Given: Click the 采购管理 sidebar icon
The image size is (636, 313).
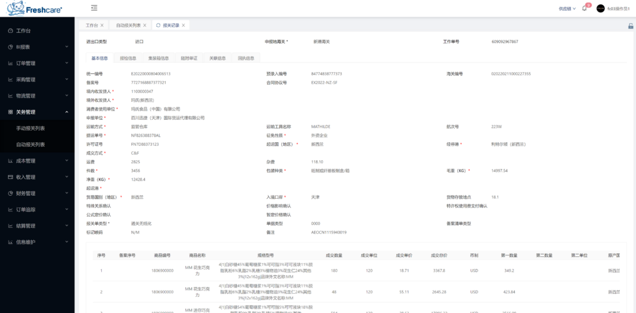Looking at the screenshot, I should pos(11,79).
